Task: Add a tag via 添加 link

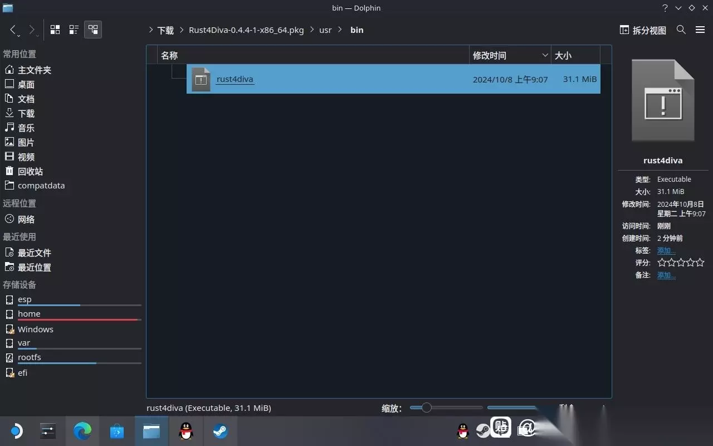Action: click(x=666, y=250)
